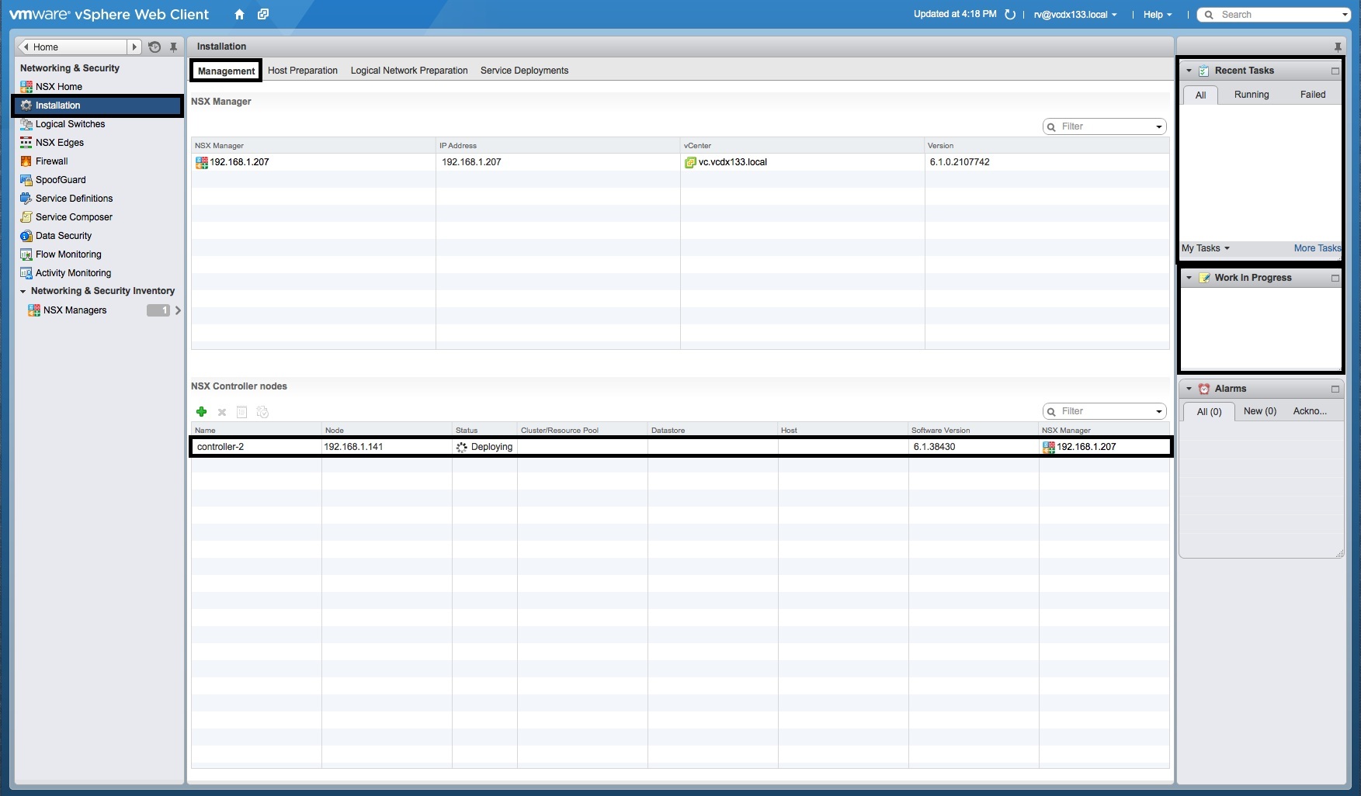
Task: Open the Flow Monitoring section
Action: pos(68,254)
